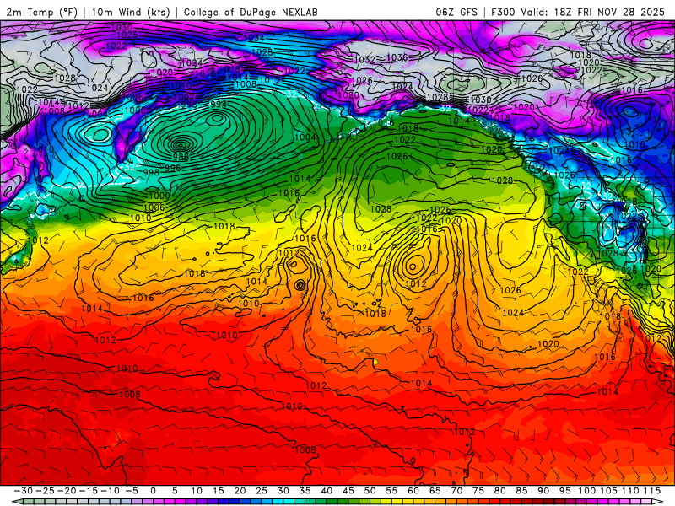Click the 105 value on temperature scale
The image size is (675, 506).
tap(608, 491)
